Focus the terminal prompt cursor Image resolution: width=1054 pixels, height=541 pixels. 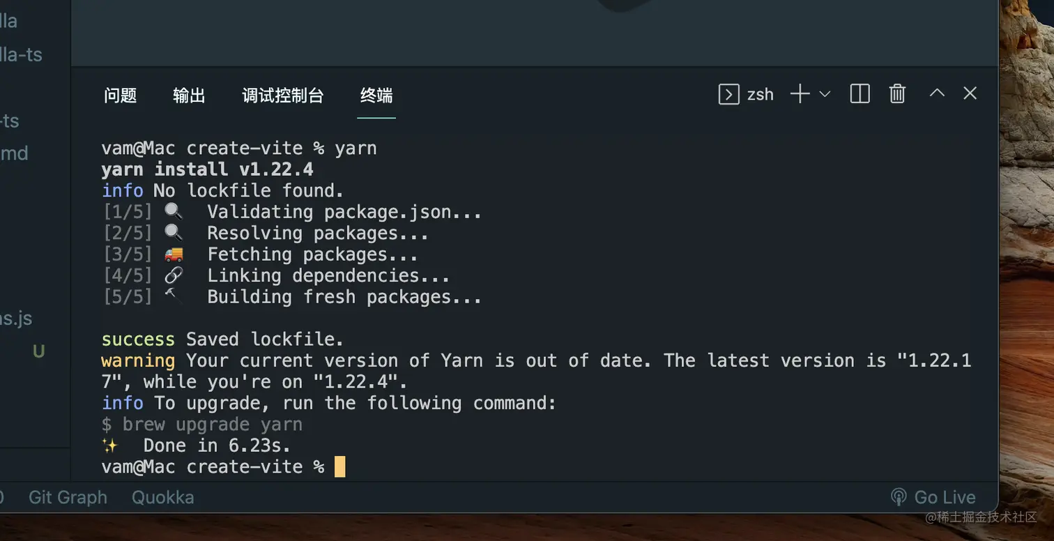tap(339, 466)
